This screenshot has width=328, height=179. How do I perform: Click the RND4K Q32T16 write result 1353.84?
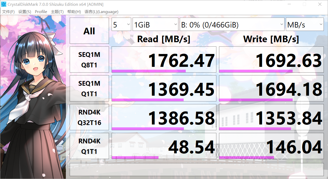(x=271, y=117)
